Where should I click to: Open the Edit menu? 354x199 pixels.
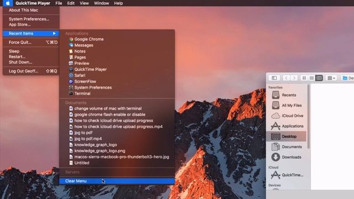pos(71,3)
